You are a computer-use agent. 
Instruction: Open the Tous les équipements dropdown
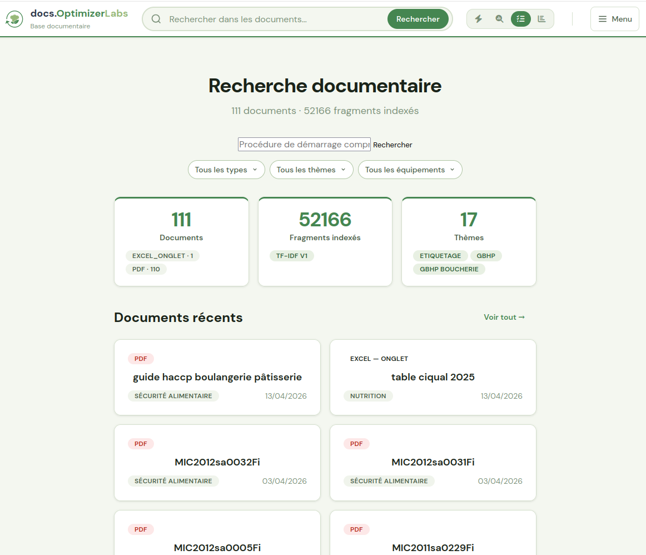(x=410, y=170)
